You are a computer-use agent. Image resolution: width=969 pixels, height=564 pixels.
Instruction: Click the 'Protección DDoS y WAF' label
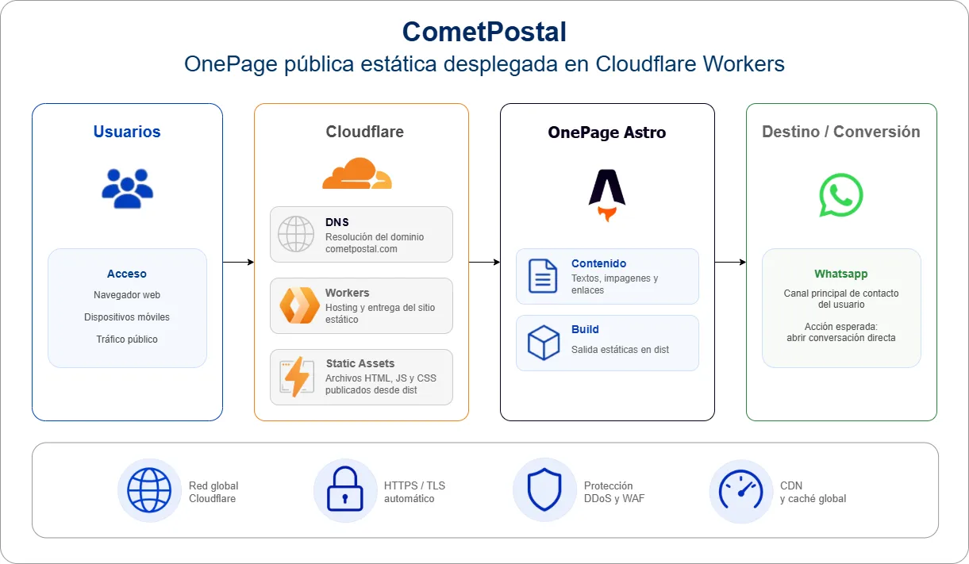[613, 493]
